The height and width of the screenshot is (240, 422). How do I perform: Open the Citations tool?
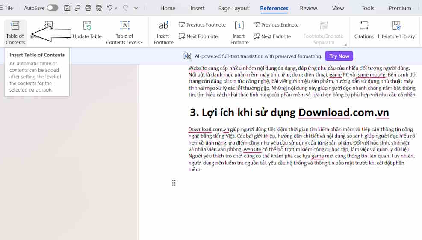click(x=364, y=30)
